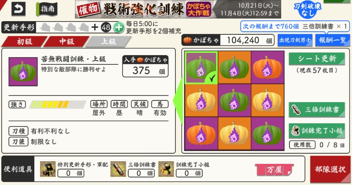Go to the 万屋 shop

[x=274, y=170]
